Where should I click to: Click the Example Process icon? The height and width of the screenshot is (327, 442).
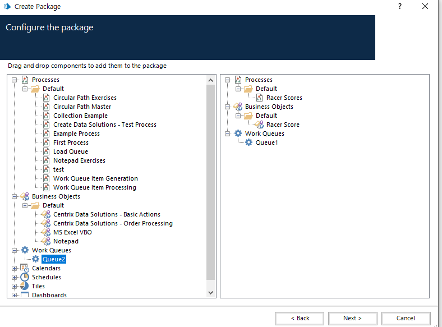pos(47,133)
